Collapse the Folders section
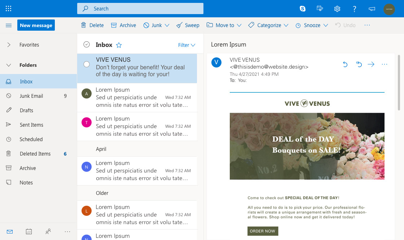 [9, 65]
